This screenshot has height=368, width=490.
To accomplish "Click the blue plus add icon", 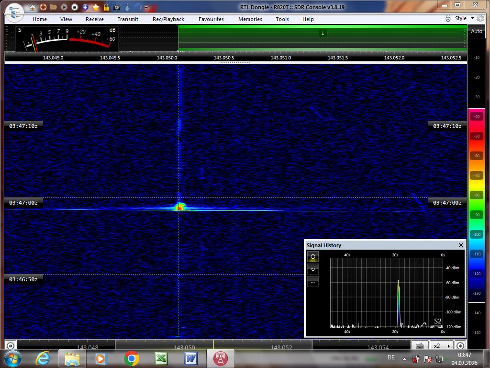I will click(x=85, y=7).
